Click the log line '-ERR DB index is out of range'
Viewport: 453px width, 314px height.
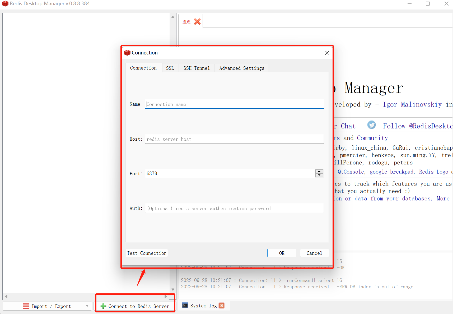(297, 287)
